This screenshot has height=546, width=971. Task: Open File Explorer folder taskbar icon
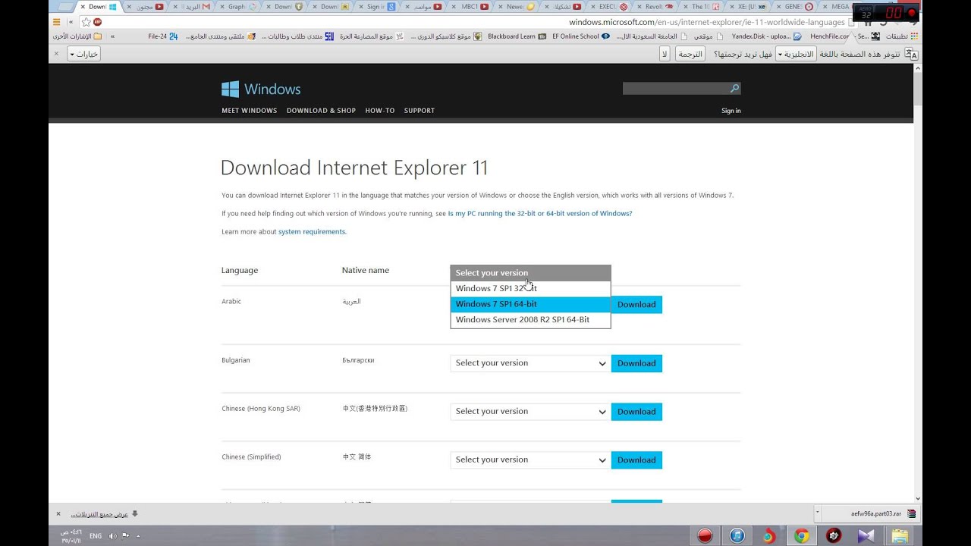coord(900,535)
